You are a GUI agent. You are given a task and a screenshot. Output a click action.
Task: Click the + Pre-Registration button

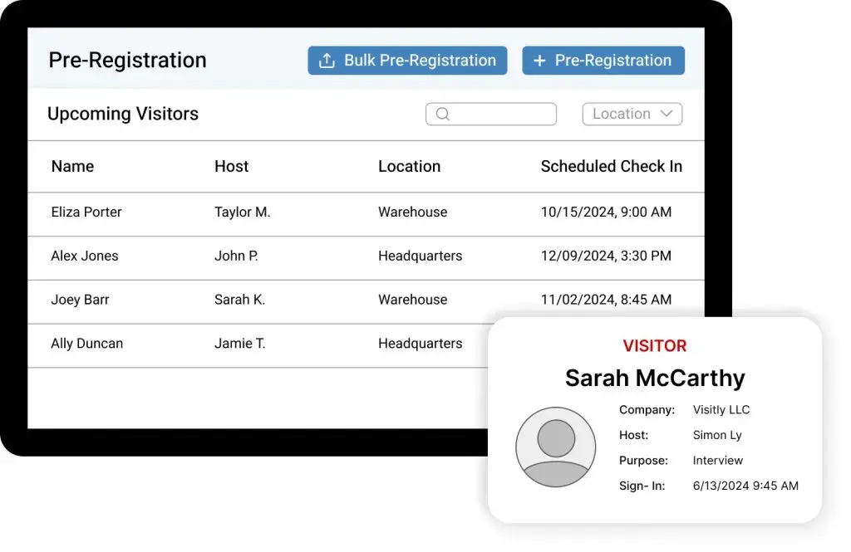click(603, 61)
